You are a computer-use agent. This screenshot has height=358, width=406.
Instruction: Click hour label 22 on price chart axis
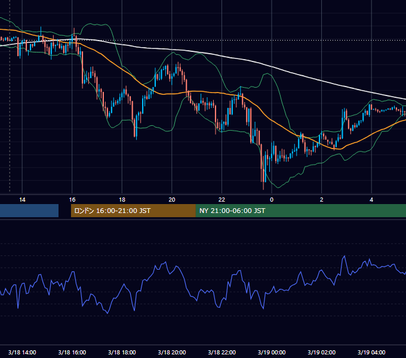point(222,200)
